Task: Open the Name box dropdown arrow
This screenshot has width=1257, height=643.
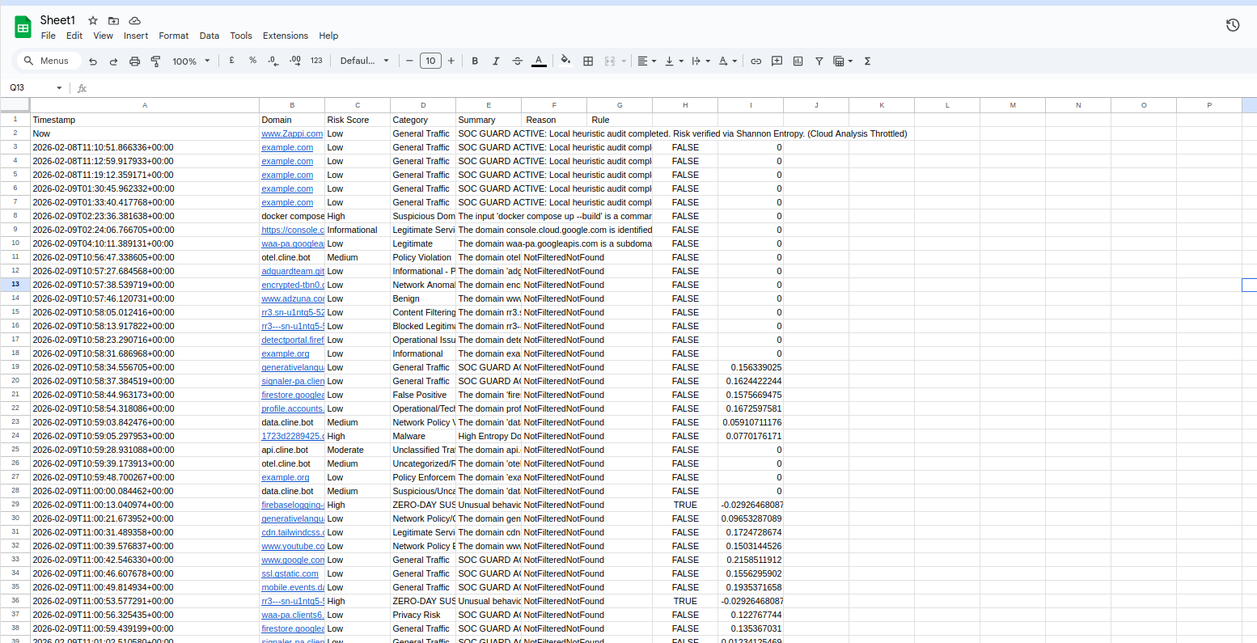Action: [x=59, y=87]
